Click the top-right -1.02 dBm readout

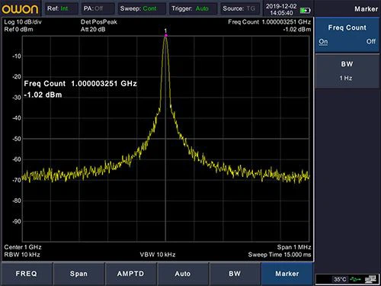pyautogui.click(x=297, y=30)
